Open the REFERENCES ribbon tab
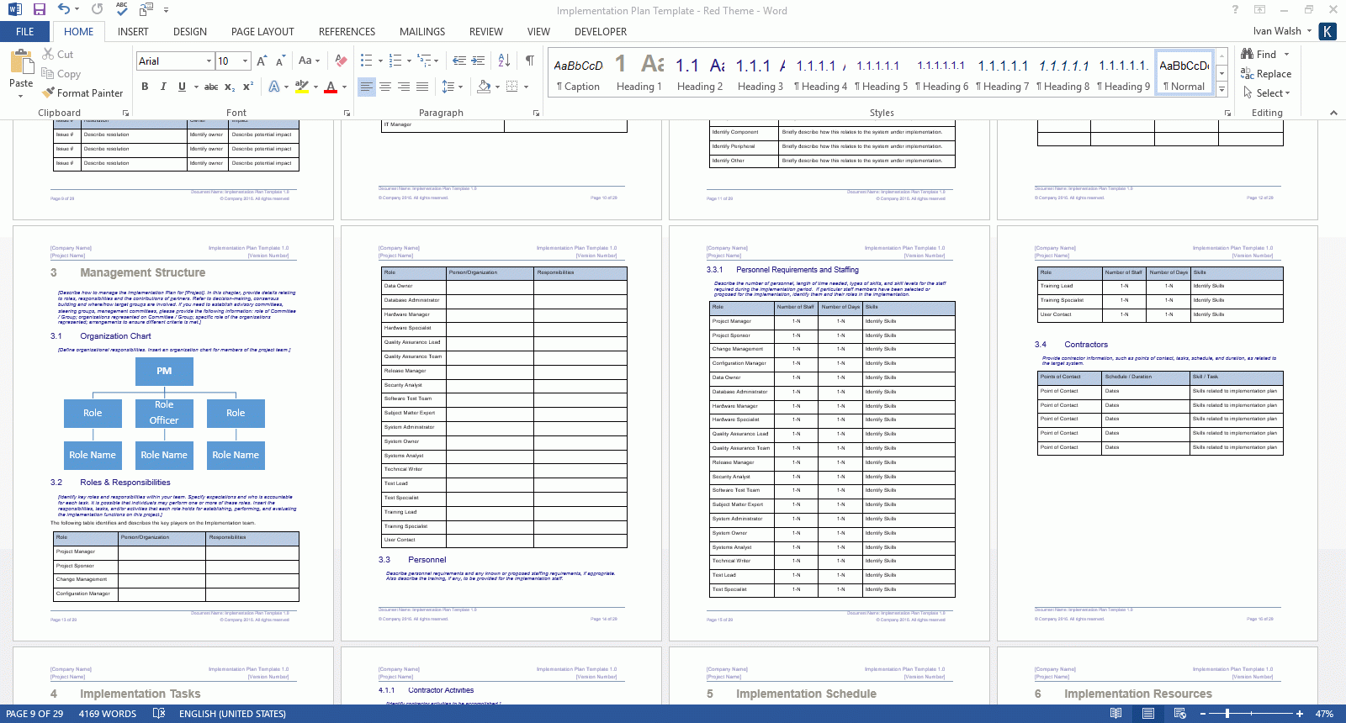 pyautogui.click(x=347, y=32)
